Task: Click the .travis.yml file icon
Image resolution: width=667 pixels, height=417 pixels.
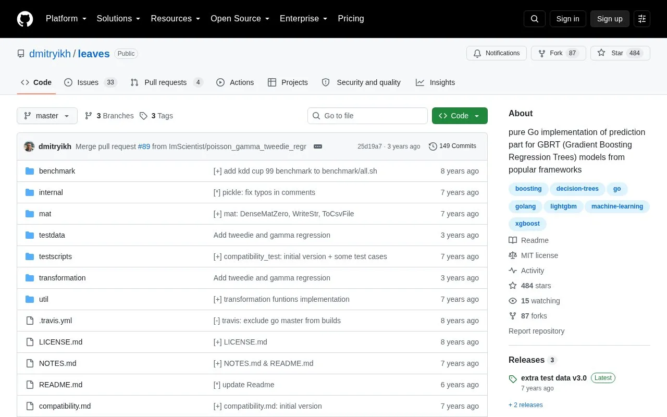Action: coord(30,321)
